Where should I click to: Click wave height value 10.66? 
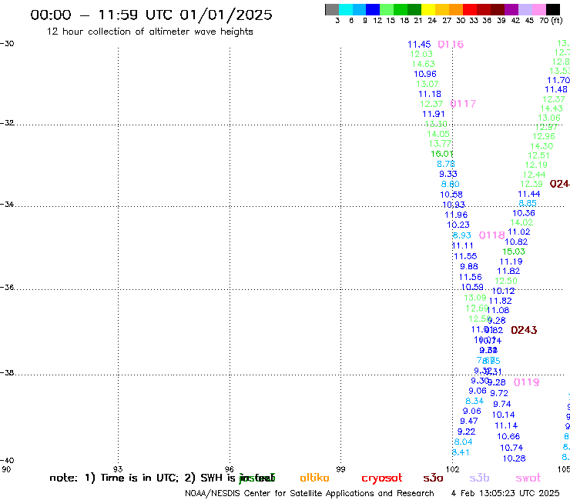508,436
